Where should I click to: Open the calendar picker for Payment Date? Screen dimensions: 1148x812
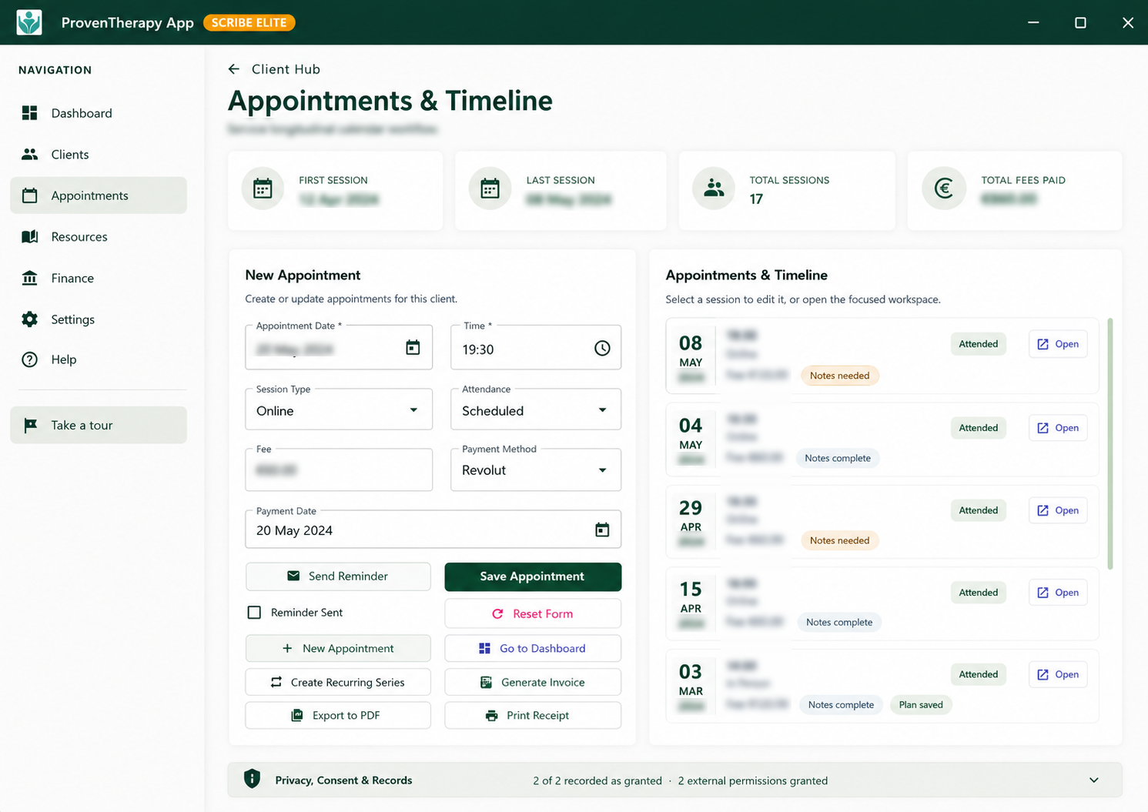tap(602, 530)
